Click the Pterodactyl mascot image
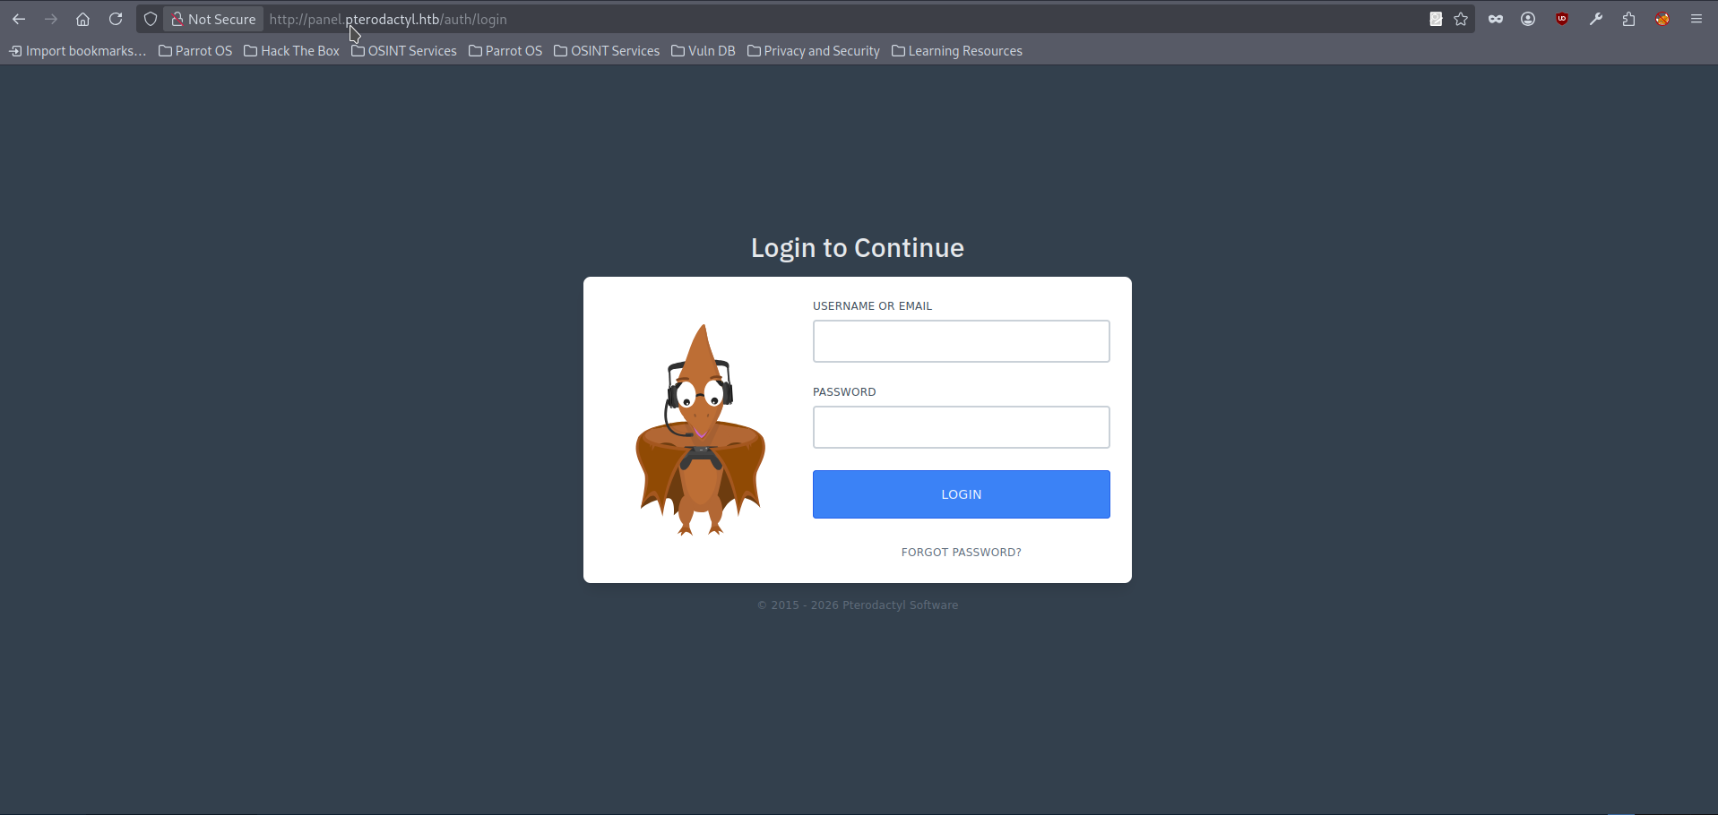The height and width of the screenshot is (815, 1718). coord(700,430)
